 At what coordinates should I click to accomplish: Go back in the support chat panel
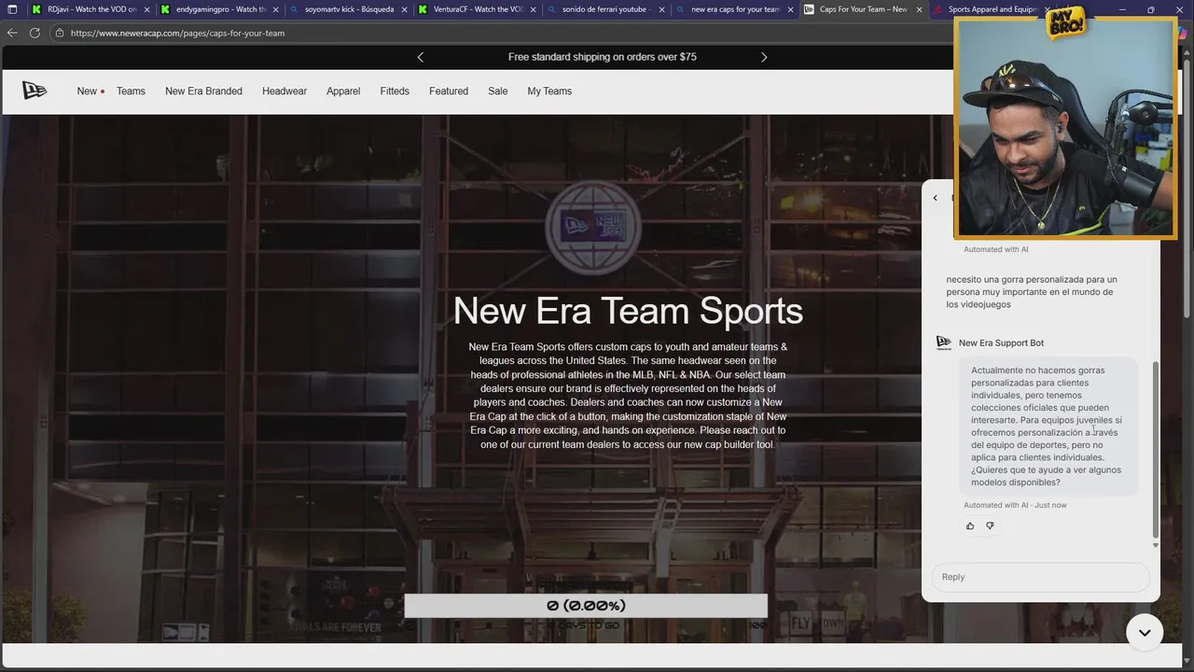(x=935, y=198)
